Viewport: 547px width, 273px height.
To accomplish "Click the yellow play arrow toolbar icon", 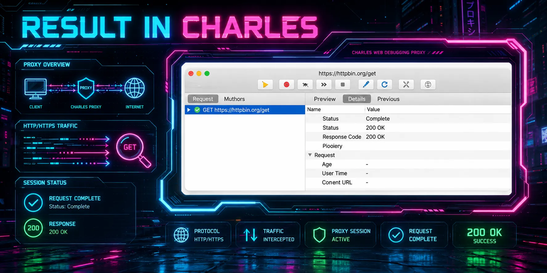I will pos(265,84).
